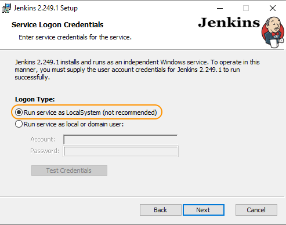Minimize the Jenkins Setup window
The height and width of the screenshot is (225, 286).
(220, 8)
